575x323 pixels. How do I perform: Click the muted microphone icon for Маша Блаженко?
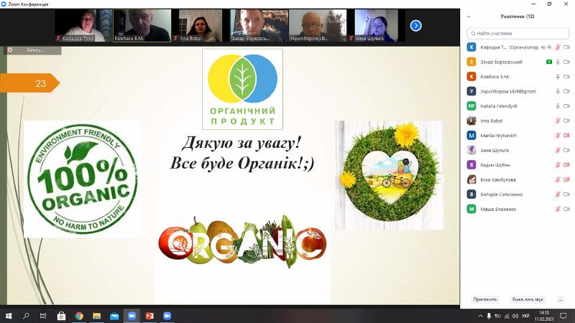tap(558, 209)
